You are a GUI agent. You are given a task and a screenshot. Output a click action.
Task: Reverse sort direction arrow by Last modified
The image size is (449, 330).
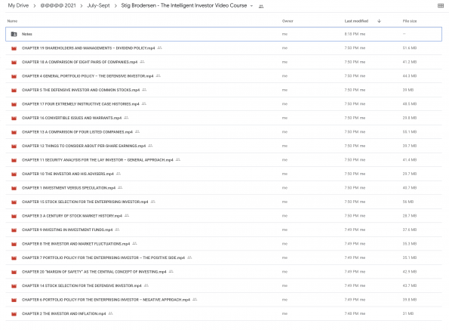pyautogui.click(x=379, y=21)
